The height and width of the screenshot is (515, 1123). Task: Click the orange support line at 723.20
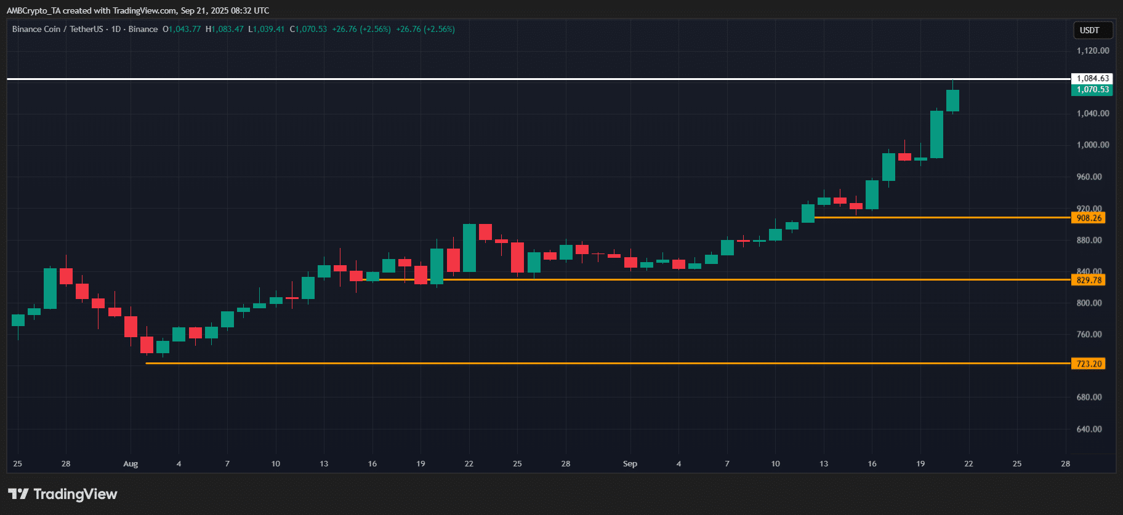pos(554,364)
